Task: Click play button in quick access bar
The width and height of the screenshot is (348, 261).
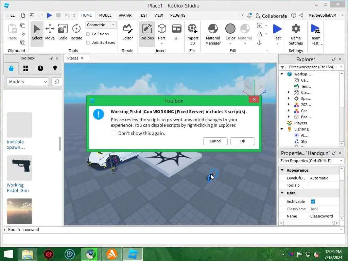Action: coord(49,15)
